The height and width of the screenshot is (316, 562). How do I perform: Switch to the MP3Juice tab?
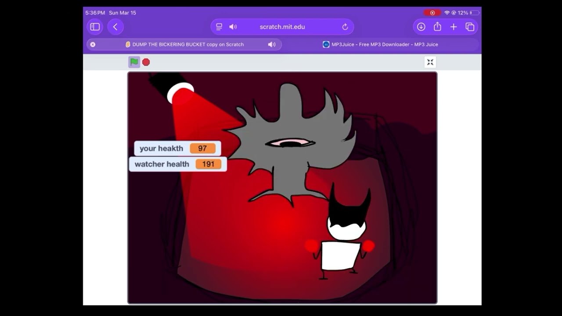[380, 44]
